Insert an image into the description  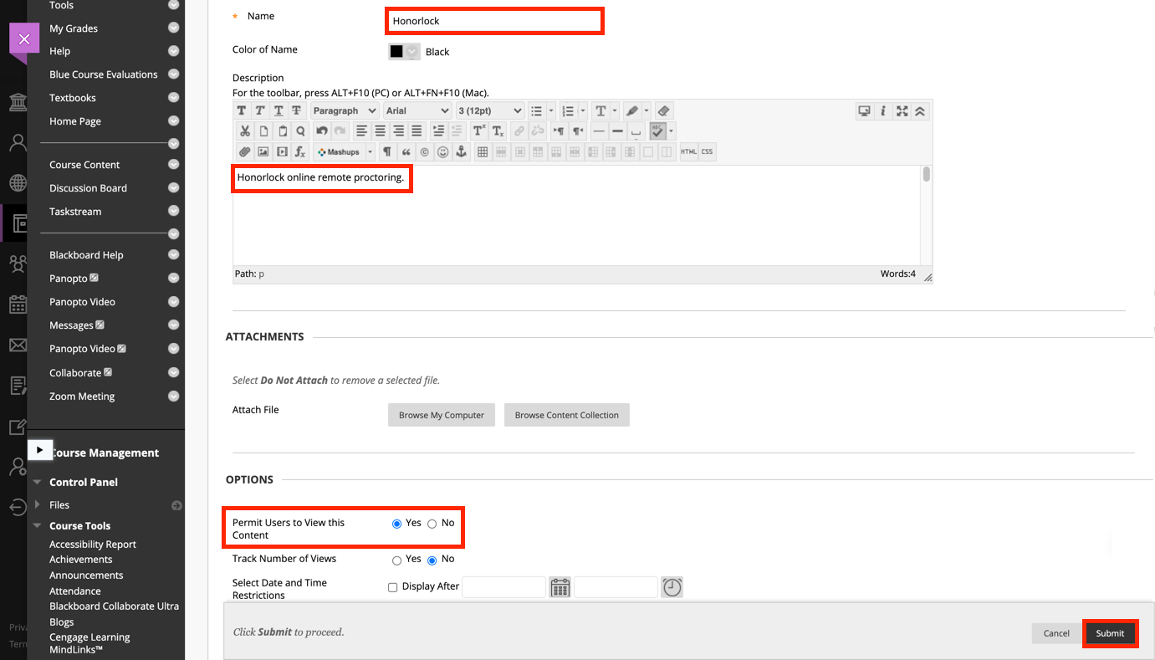point(263,152)
